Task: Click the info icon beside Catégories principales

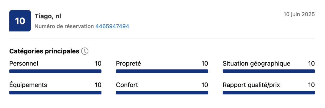Action: pyautogui.click(x=85, y=51)
